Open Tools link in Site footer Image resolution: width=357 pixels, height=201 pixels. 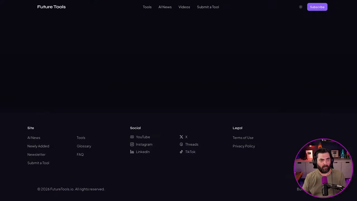coord(81,138)
